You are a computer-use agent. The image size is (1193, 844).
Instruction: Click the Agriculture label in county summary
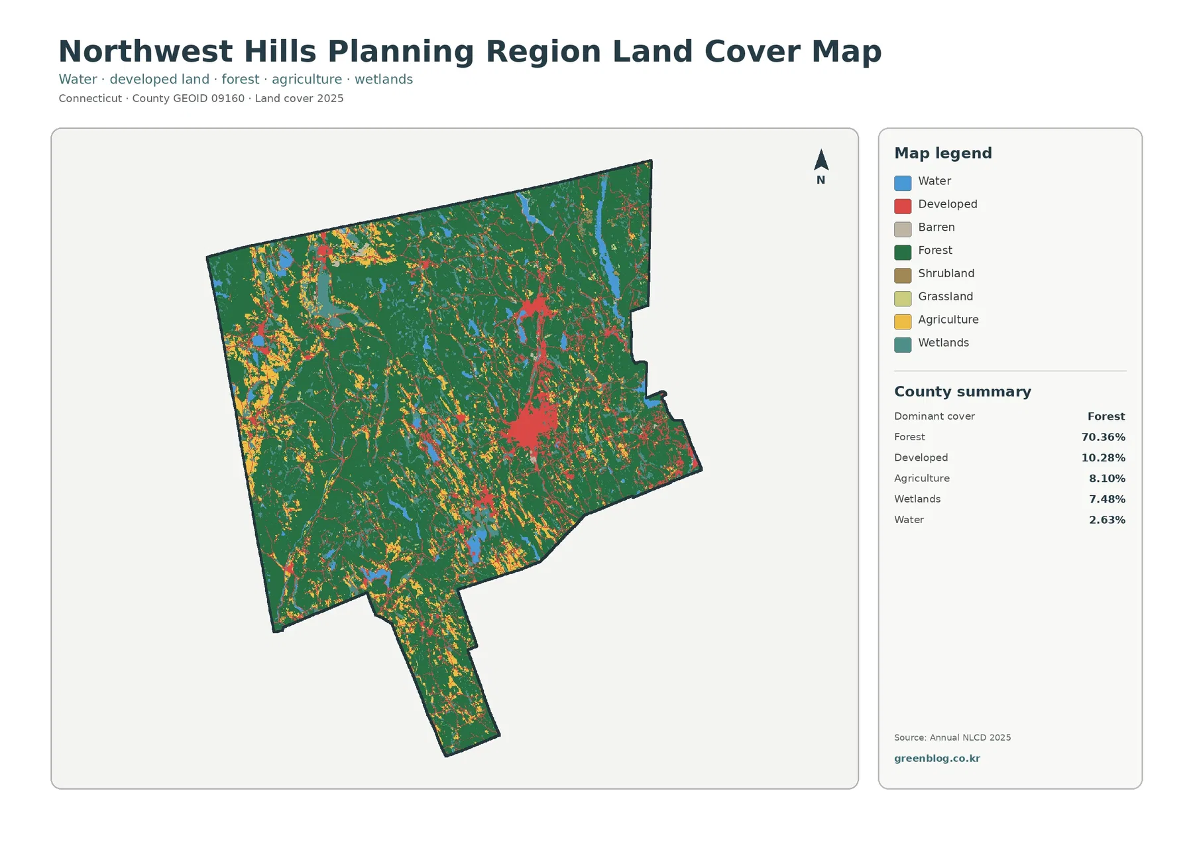[x=922, y=478]
